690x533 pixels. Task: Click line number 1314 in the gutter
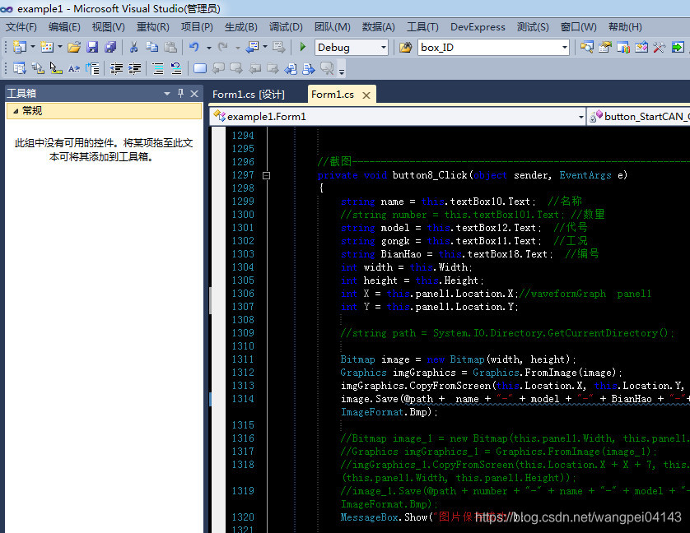(x=242, y=399)
